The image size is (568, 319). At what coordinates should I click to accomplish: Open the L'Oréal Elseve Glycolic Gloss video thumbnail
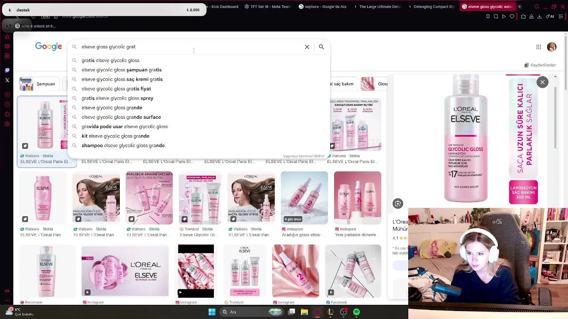point(125,270)
